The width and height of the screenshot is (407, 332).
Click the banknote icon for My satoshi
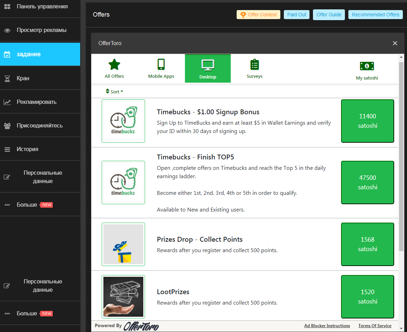(367, 66)
